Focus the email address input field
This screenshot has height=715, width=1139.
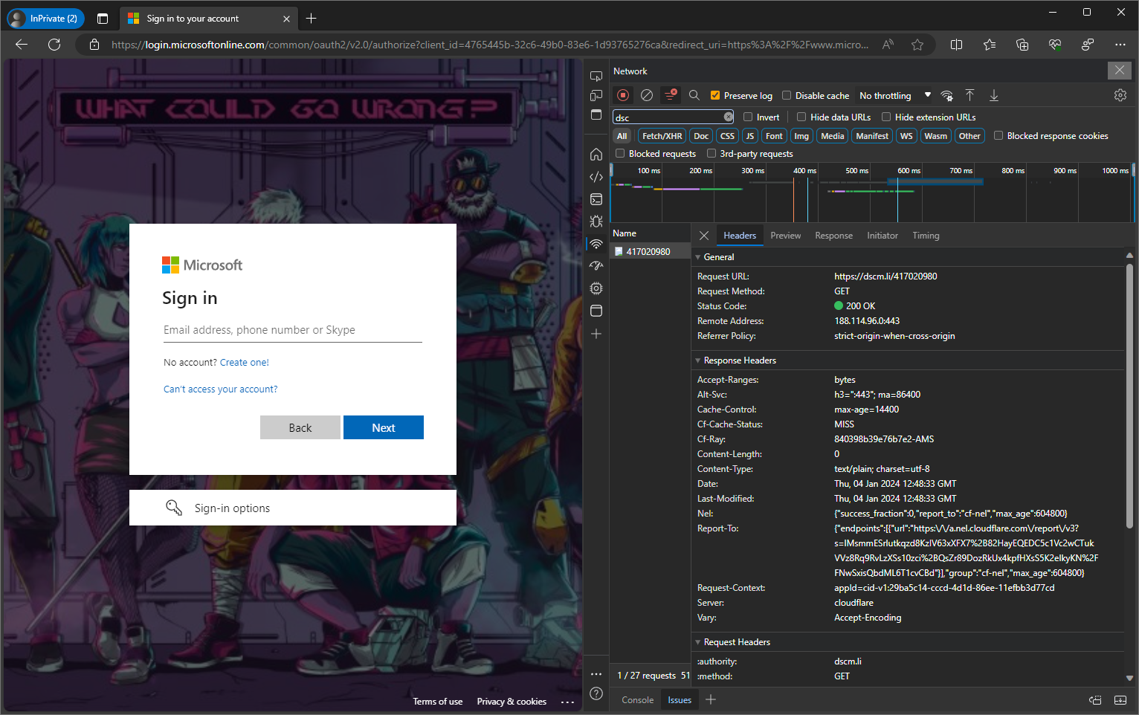[292, 330]
